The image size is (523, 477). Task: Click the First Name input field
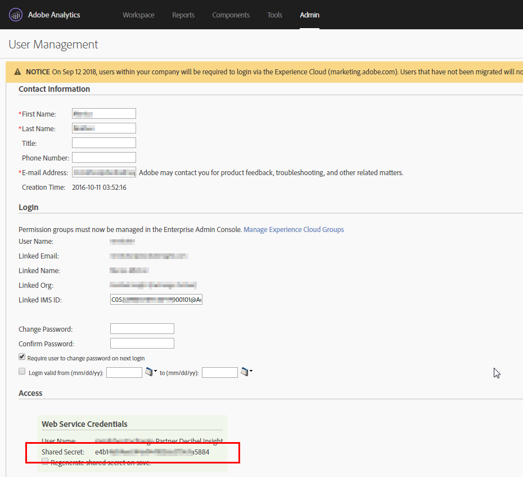point(103,113)
